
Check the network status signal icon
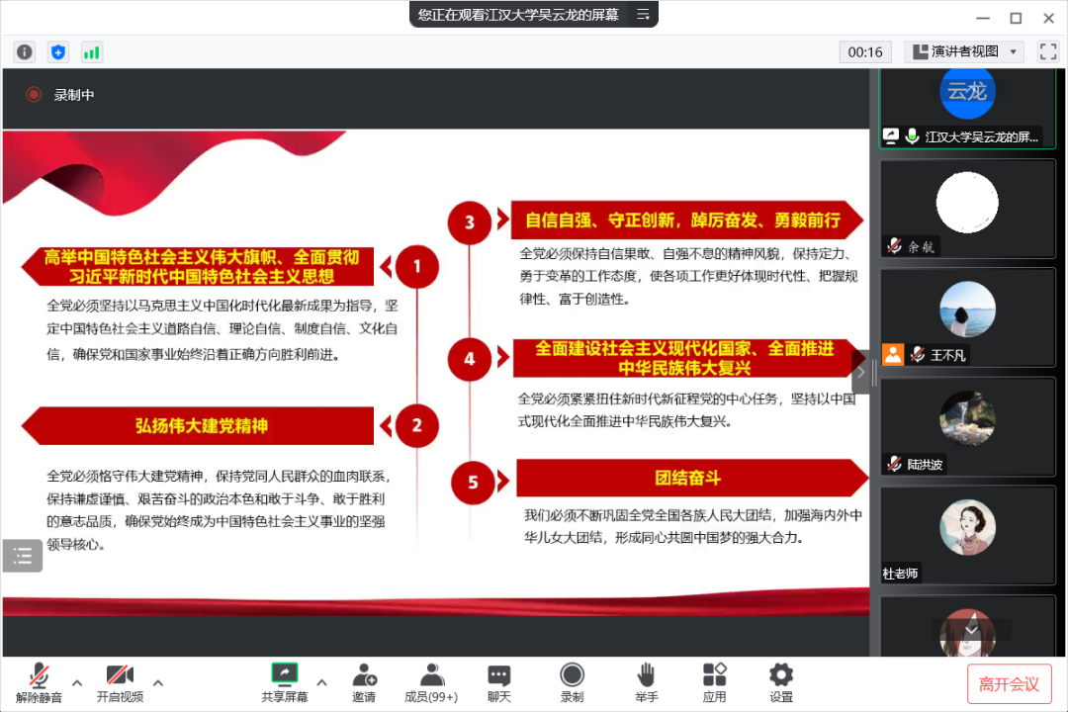tap(91, 50)
